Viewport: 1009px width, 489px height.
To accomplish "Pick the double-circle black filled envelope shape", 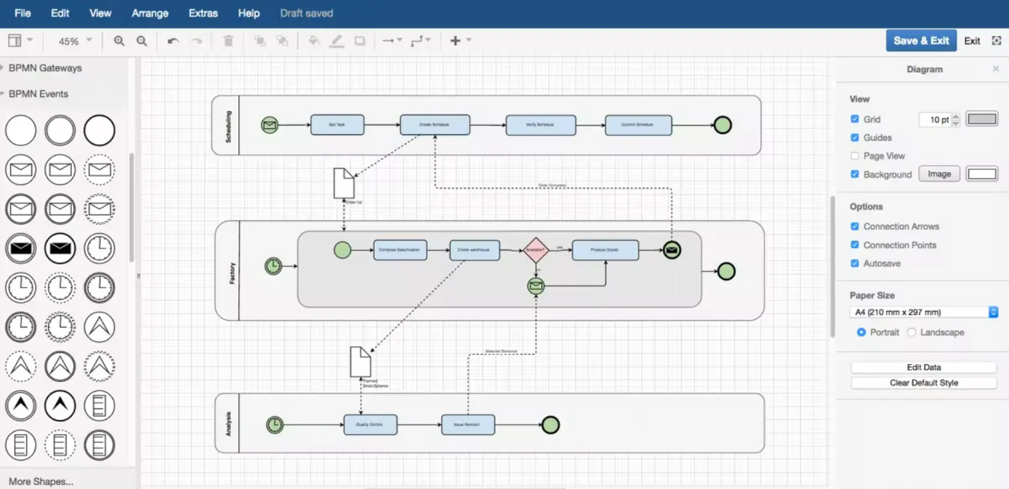I will [21, 249].
